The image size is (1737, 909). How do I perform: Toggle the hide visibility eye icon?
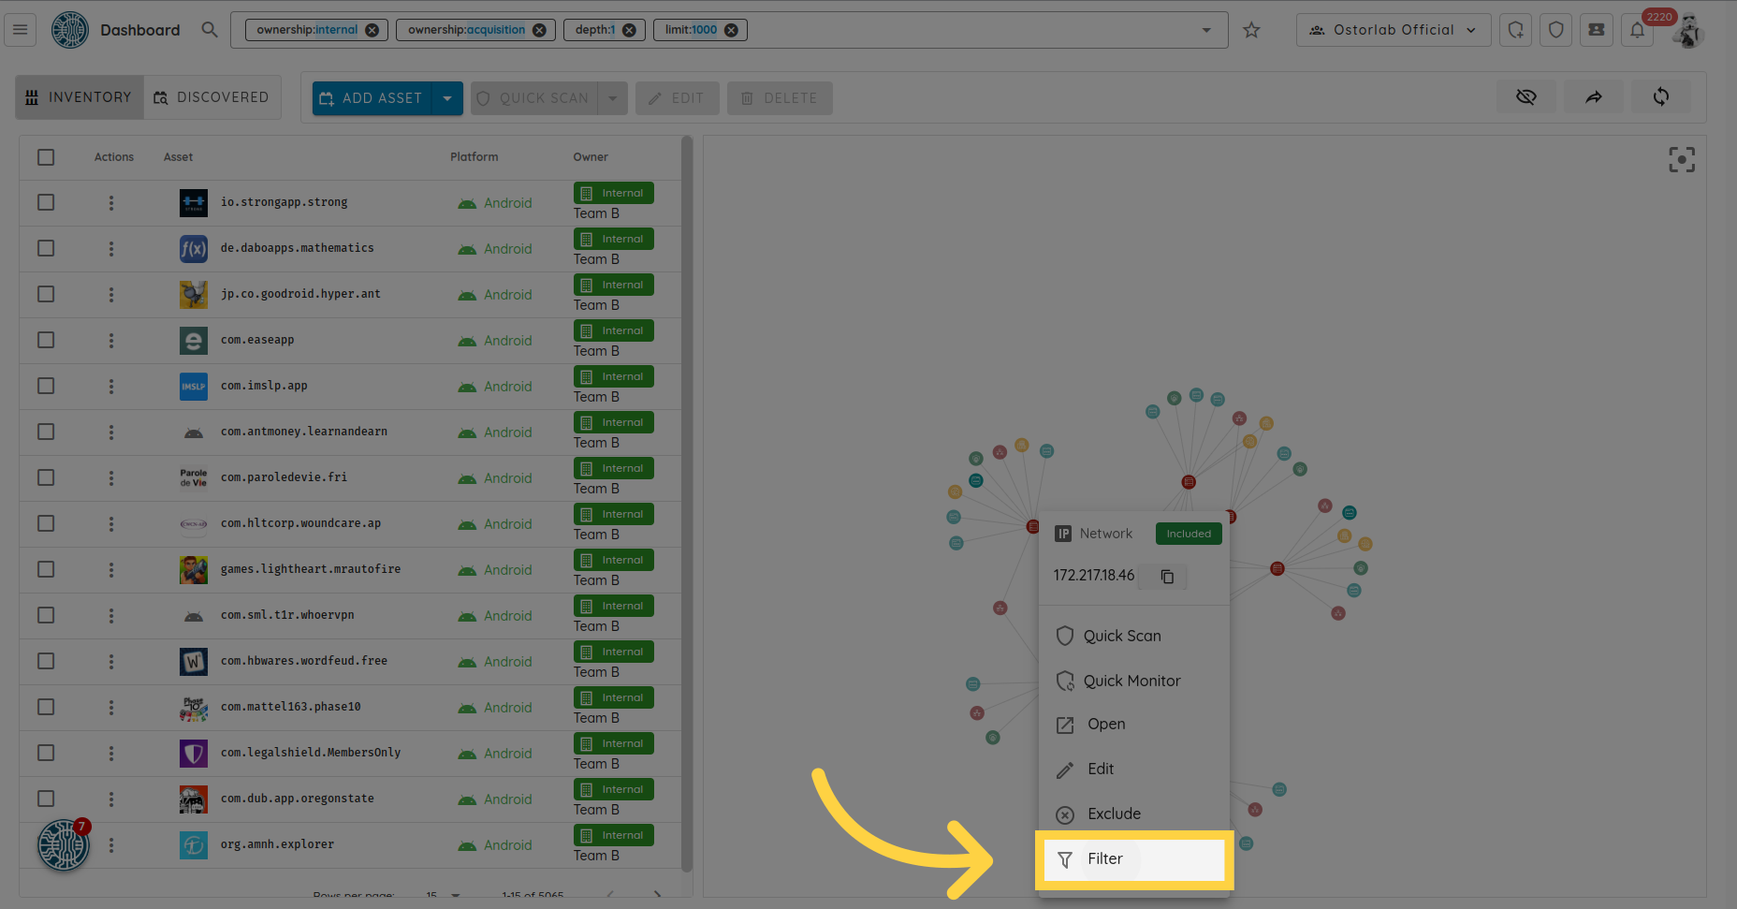coord(1526,96)
